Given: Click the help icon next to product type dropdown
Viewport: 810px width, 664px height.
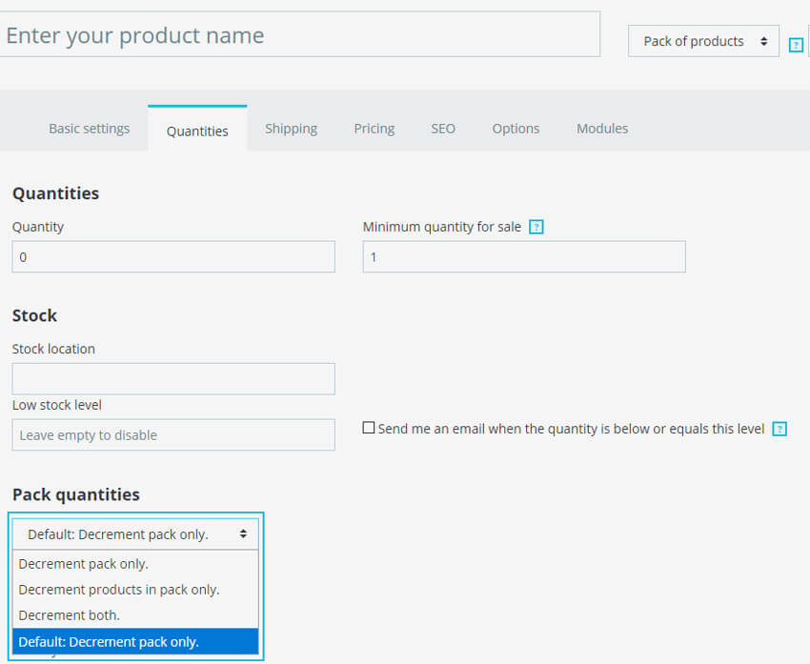Looking at the screenshot, I should pyautogui.click(x=796, y=44).
